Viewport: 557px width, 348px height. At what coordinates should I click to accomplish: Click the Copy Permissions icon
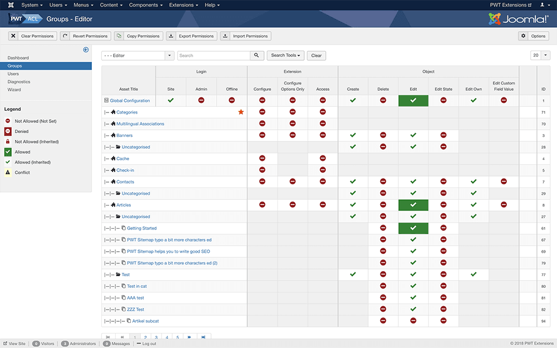[119, 36]
